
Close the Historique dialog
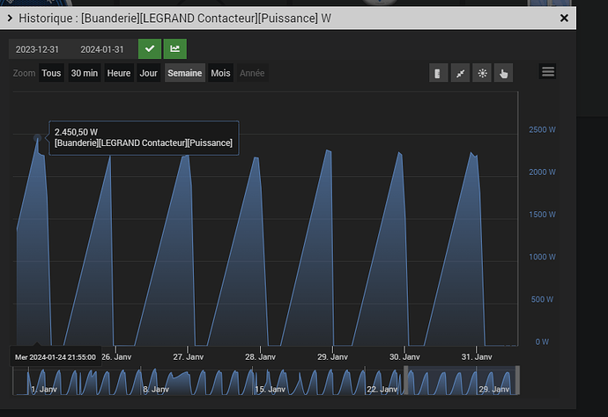[x=564, y=18]
